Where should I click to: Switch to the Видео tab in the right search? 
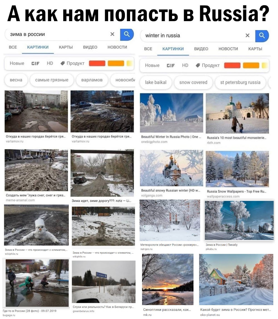tap(201, 49)
